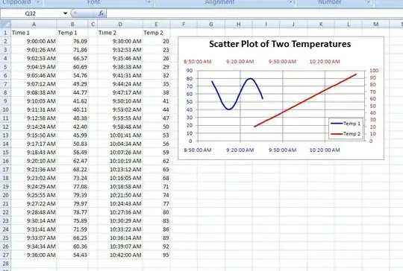
Task: Select row 14 header
Action: click(x=5, y=144)
